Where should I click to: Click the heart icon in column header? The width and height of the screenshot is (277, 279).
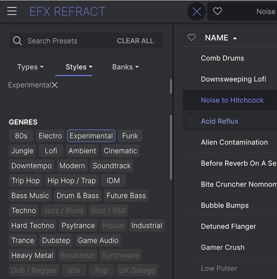coord(192,38)
